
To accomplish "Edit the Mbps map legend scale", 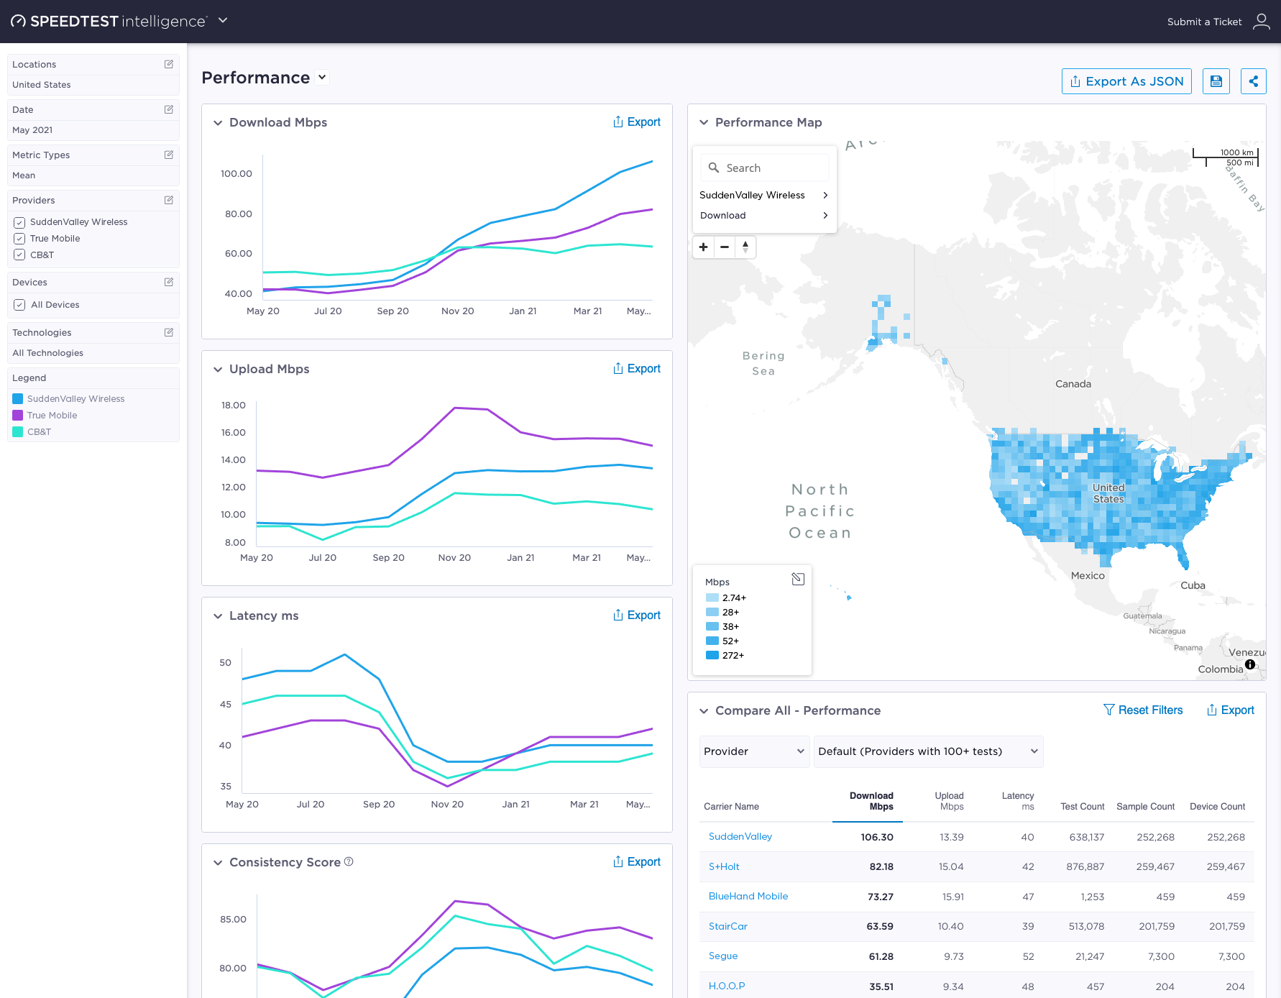I will 798,578.
